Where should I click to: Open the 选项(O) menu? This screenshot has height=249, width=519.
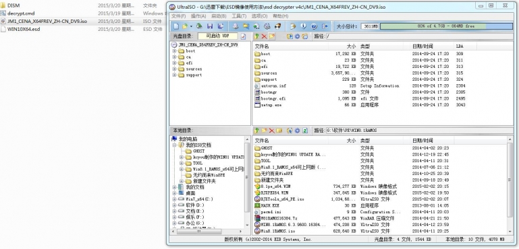[x=259, y=16]
